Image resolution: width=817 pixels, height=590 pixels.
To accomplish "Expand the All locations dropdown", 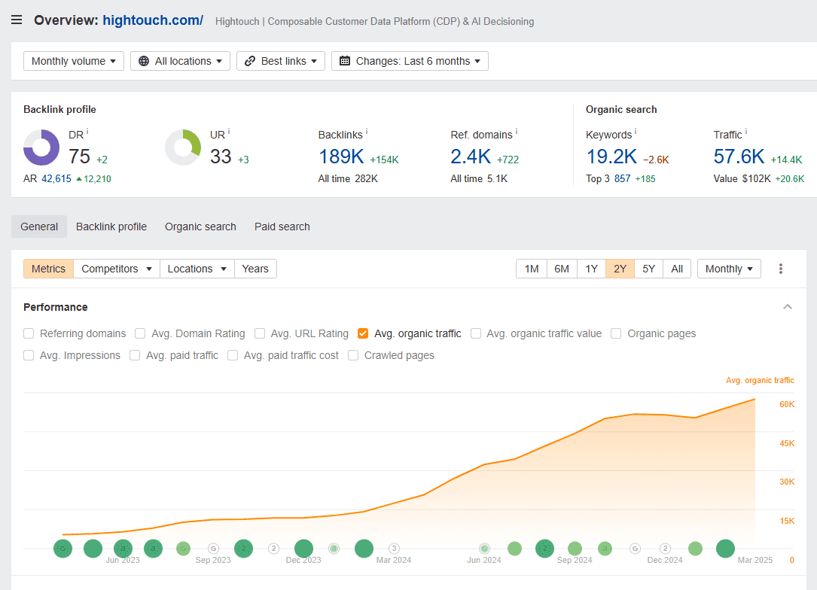I will tap(181, 61).
